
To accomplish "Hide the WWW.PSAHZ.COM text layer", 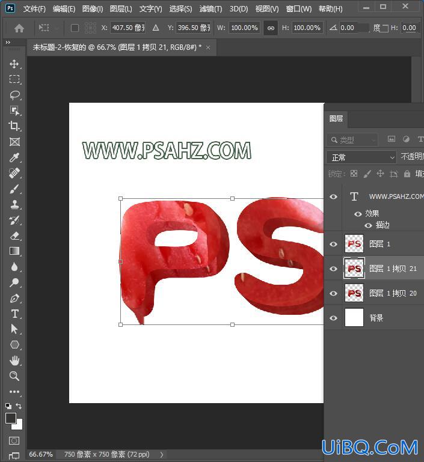I will click(x=333, y=196).
